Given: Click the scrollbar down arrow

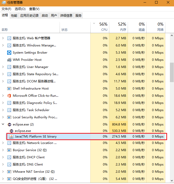Looking at the screenshot, I should 172,181.
